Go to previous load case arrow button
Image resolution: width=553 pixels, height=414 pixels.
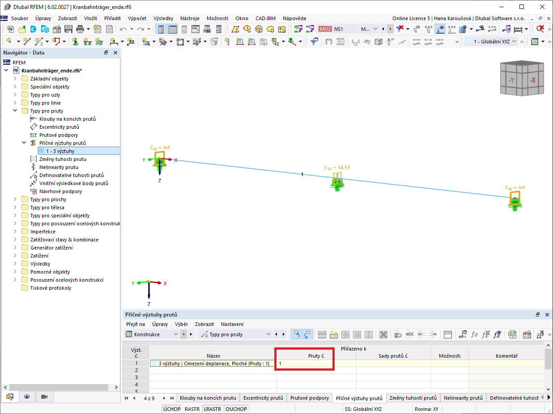[x=383, y=29]
